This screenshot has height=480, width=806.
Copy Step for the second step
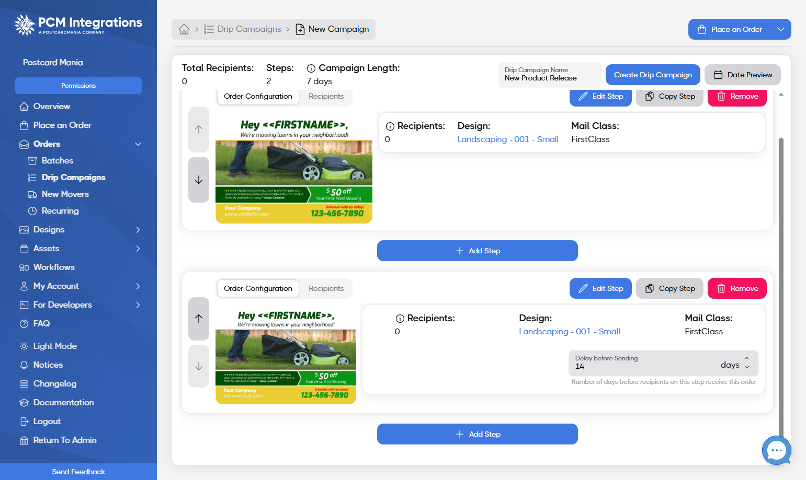point(669,288)
